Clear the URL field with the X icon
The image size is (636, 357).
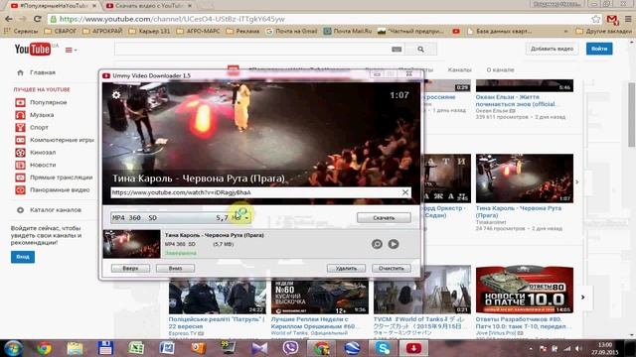(x=405, y=192)
